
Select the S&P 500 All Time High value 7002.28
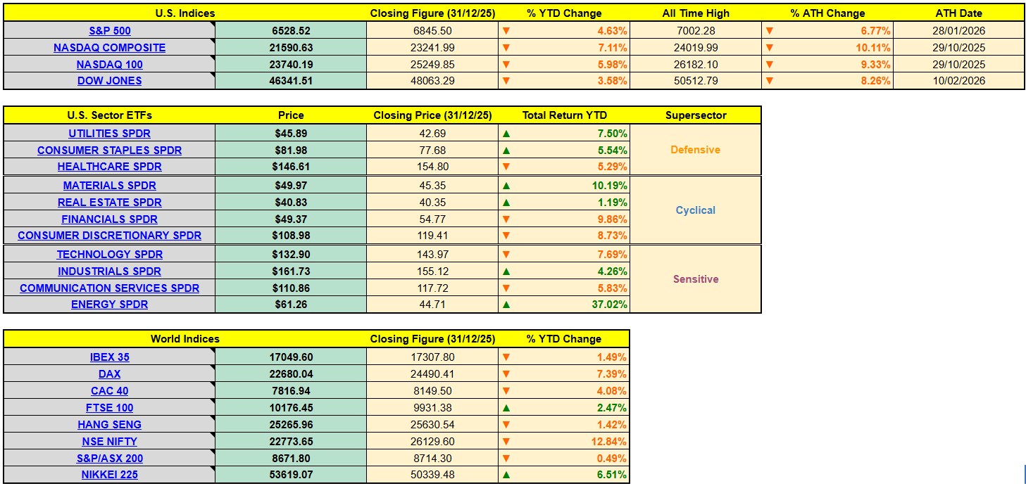click(x=695, y=31)
